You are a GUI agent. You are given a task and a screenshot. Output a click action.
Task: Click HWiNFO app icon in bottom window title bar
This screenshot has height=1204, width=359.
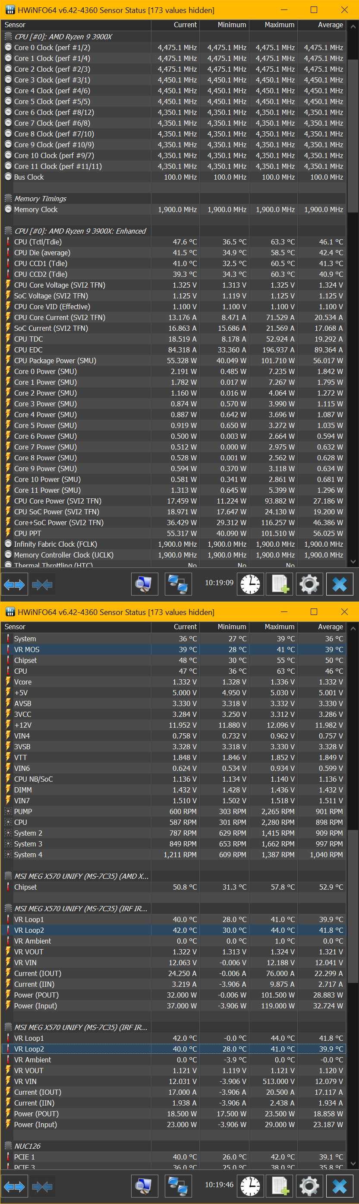[x=10, y=612]
